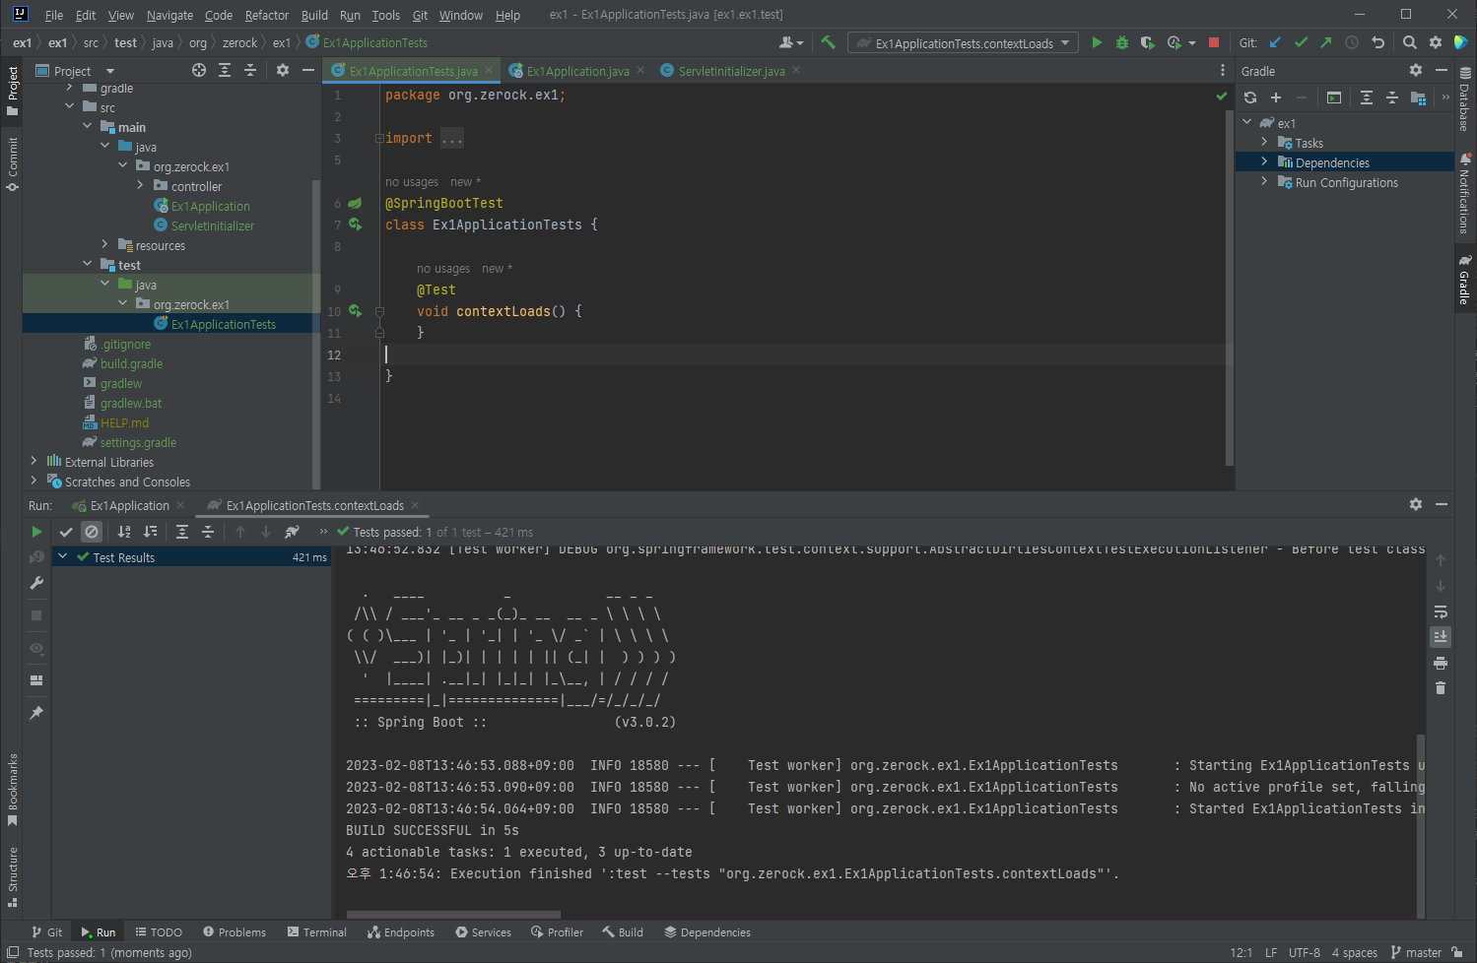Run Ex1ApplicationTests.contextLoads with green play button
The height and width of the screenshot is (963, 1477).
coord(1097,42)
